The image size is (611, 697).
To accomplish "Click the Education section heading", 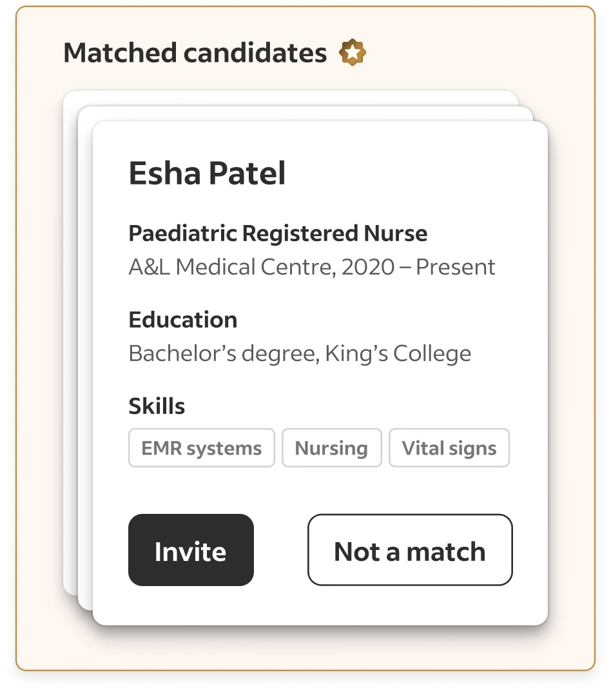I will [x=183, y=320].
